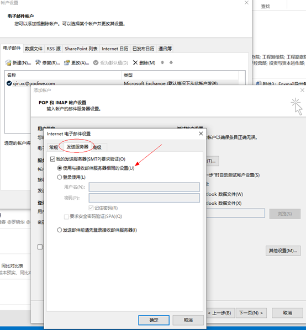Open the Data Files (数据文件) tab
The width and height of the screenshot is (306, 330).
point(34,49)
